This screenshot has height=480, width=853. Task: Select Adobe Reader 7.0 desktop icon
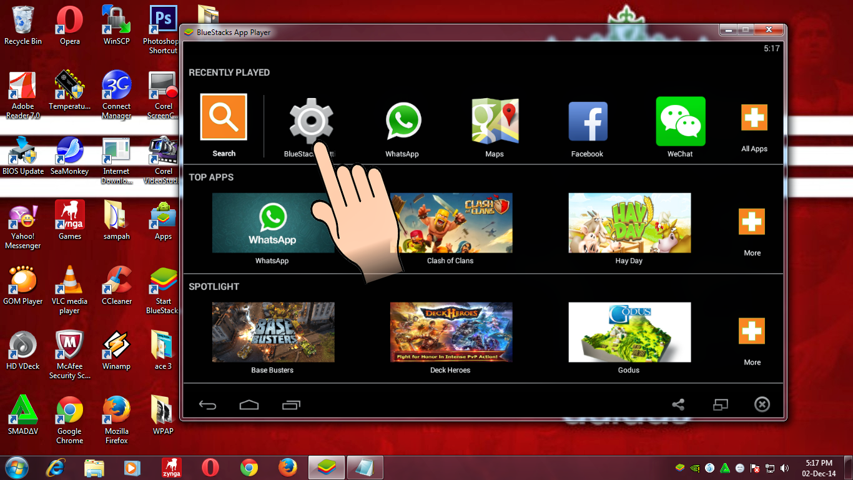tap(23, 95)
